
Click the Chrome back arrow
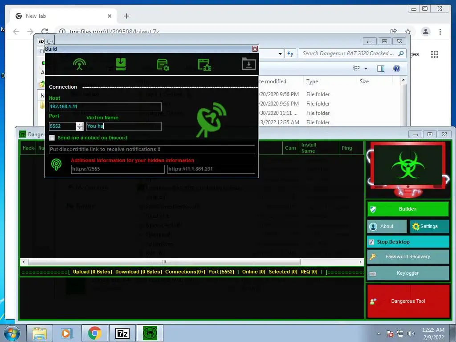16,32
